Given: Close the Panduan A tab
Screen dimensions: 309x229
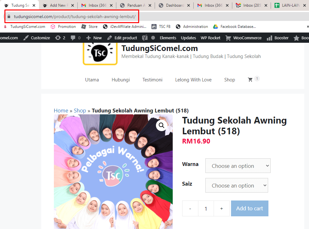Looking at the screenshot, I should (x=150, y=5).
